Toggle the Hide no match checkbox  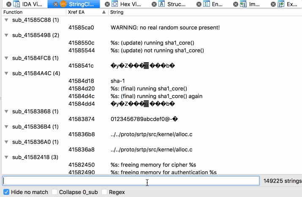6,192
